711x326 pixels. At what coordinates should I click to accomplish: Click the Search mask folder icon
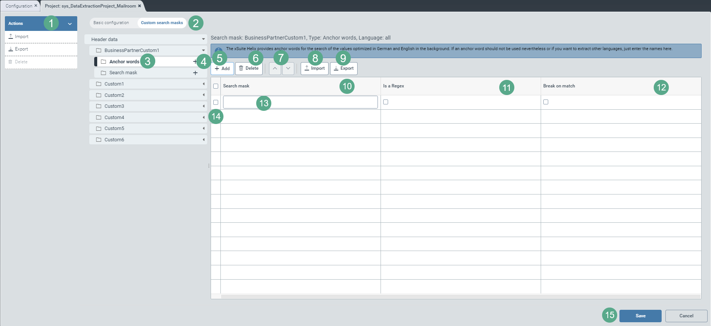tap(103, 73)
